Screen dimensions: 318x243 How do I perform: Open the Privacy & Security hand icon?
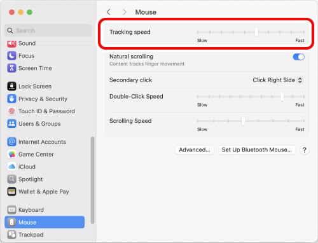tap(11, 99)
